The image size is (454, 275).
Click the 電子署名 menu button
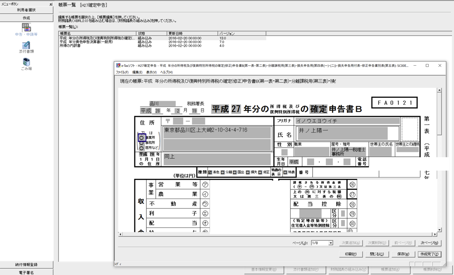[26, 273]
